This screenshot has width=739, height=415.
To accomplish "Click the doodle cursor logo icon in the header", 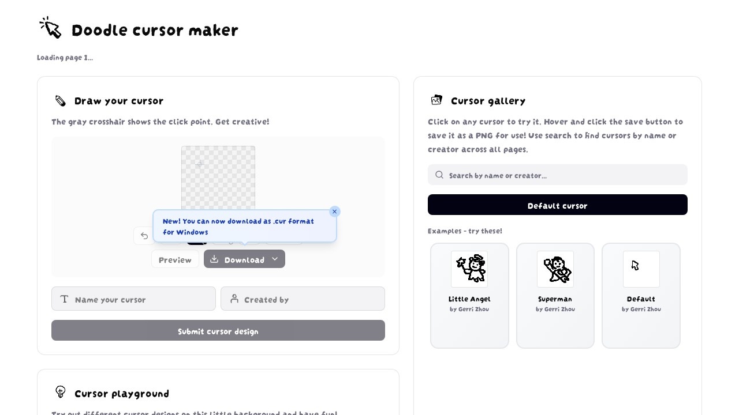I will pyautogui.click(x=50, y=27).
